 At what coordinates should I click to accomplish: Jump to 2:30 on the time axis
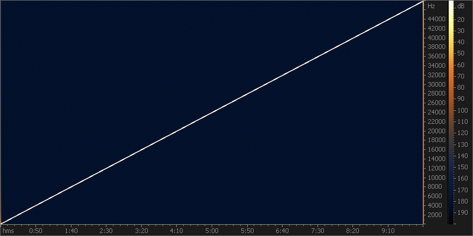(106, 231)
